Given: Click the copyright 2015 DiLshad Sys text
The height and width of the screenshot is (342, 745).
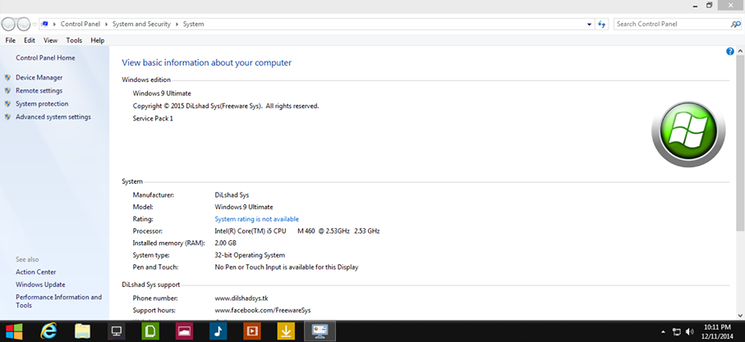Looking at the screenshot, I should pyautogui.click(x=226, y=106).
